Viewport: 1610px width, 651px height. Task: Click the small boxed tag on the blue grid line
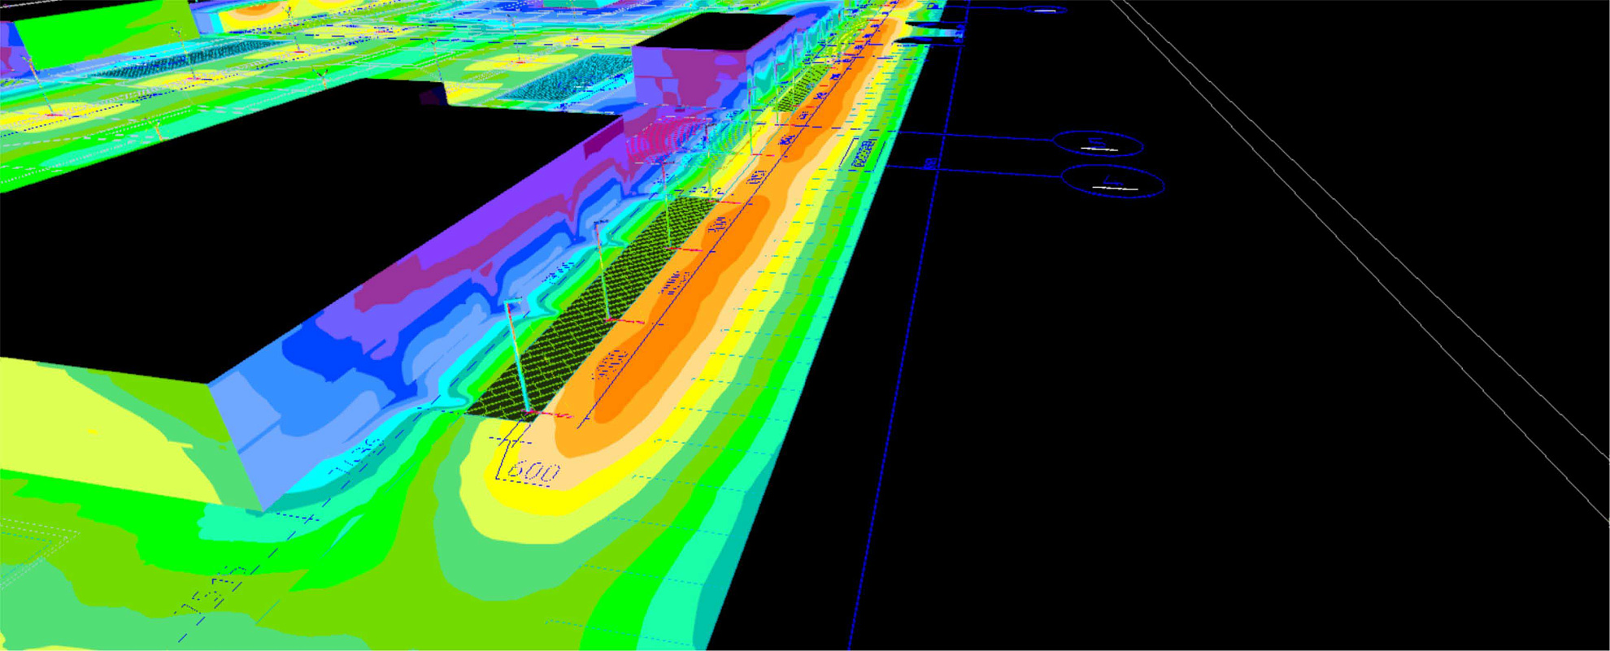[x=930, y=163]
